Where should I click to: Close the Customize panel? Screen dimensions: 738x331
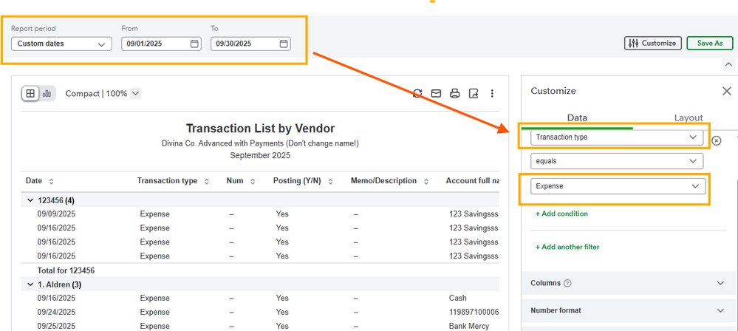point(727,91)
